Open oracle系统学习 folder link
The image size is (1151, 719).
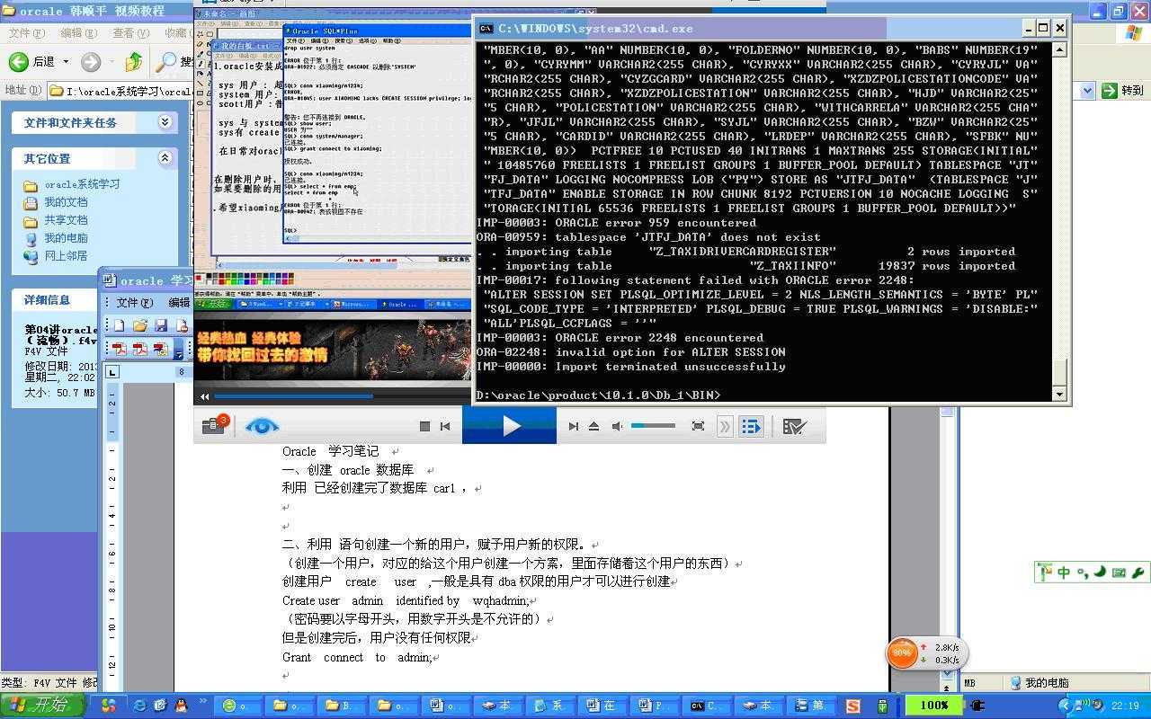(82, 184)
